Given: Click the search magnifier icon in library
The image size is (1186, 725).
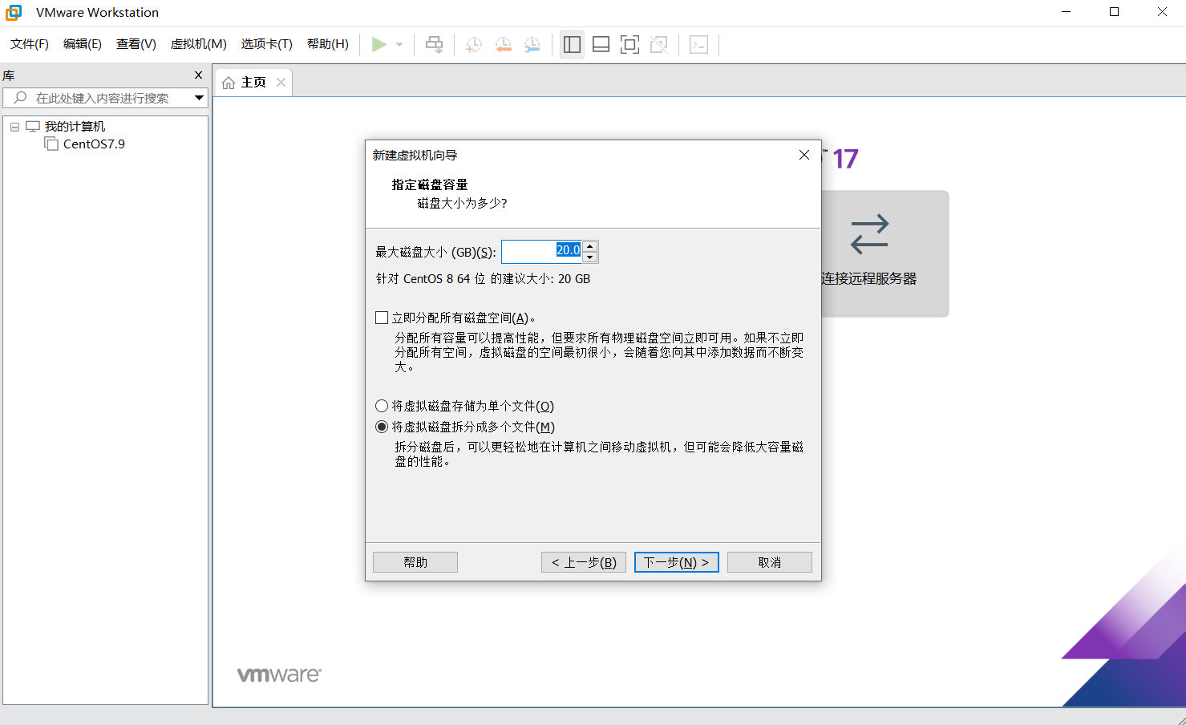Looking at the screenshot, I should click(x=21, y=98).
